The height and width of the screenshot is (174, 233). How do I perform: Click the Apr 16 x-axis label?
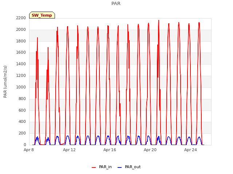[x=110, y=150]
